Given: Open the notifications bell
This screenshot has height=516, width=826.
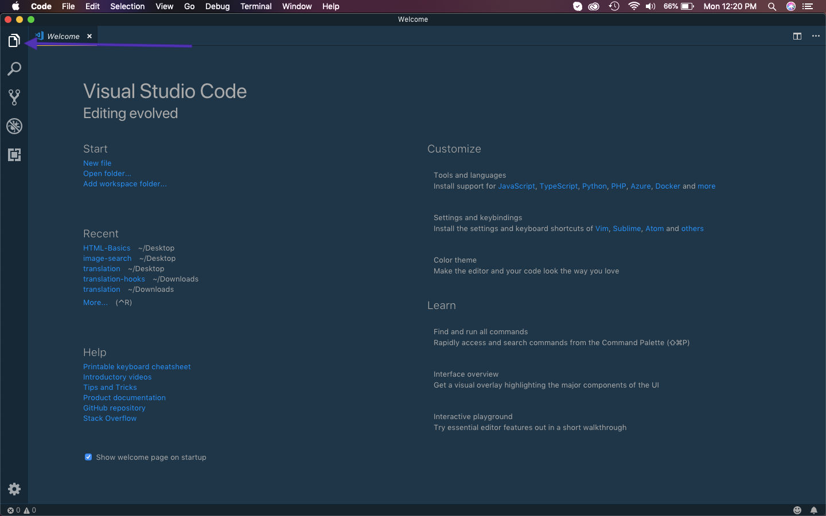Looking at the screenshot, I should point(813,510).
